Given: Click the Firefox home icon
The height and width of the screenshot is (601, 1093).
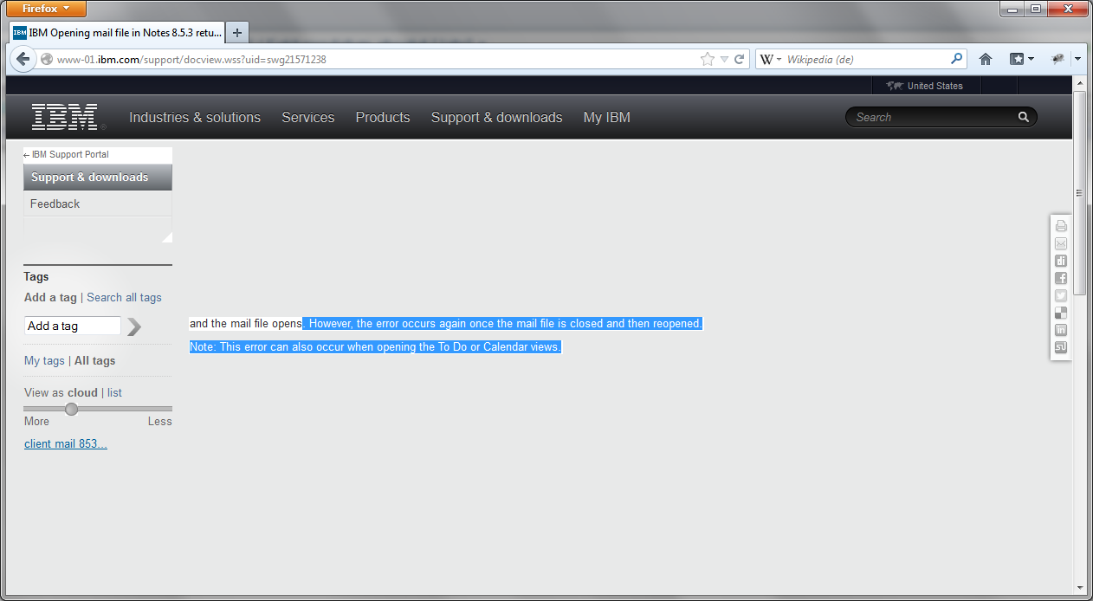Looking at the screenshot, I should pos(985,59).
